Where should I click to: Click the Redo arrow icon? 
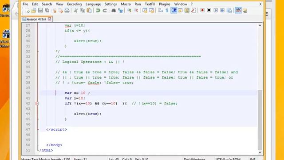tap(105, 11)
